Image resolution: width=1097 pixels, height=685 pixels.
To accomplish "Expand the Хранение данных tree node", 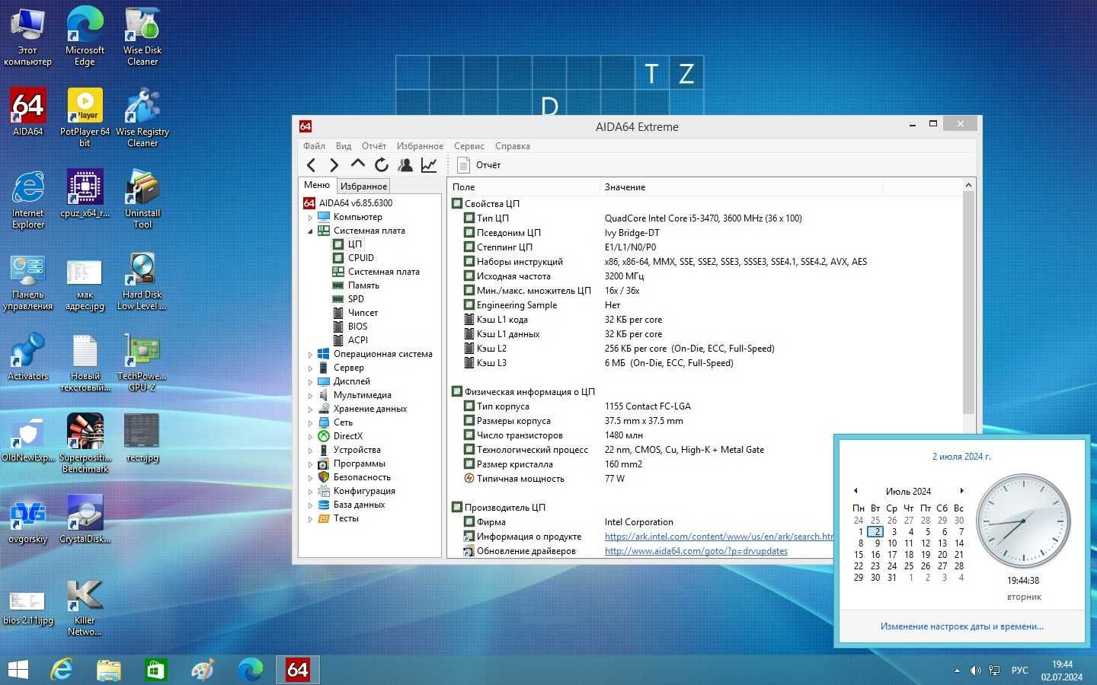I will click(x=310, y=409).
